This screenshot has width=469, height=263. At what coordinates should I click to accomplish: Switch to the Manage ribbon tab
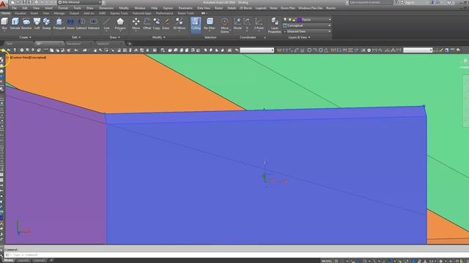(x=59, y=13)
